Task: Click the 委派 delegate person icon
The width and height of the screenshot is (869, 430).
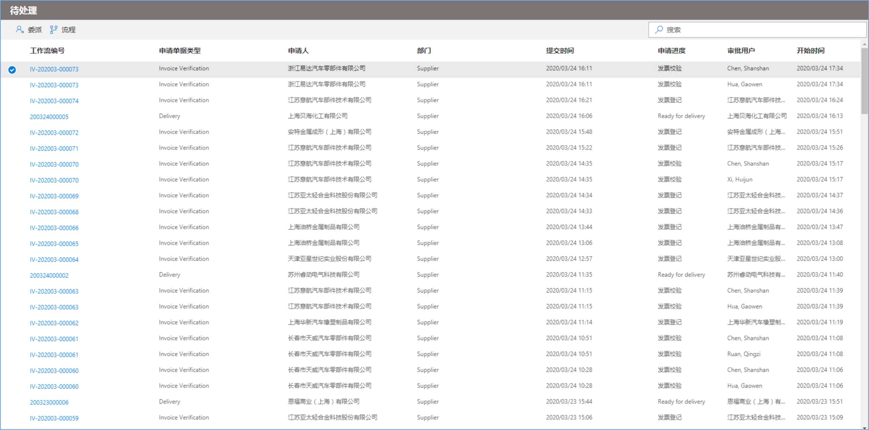Action: tap(20, 30)
